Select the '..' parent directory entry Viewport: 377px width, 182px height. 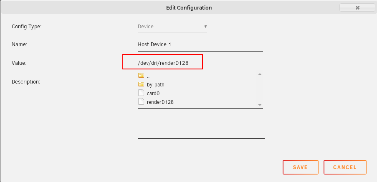click(x=148, y=76)
